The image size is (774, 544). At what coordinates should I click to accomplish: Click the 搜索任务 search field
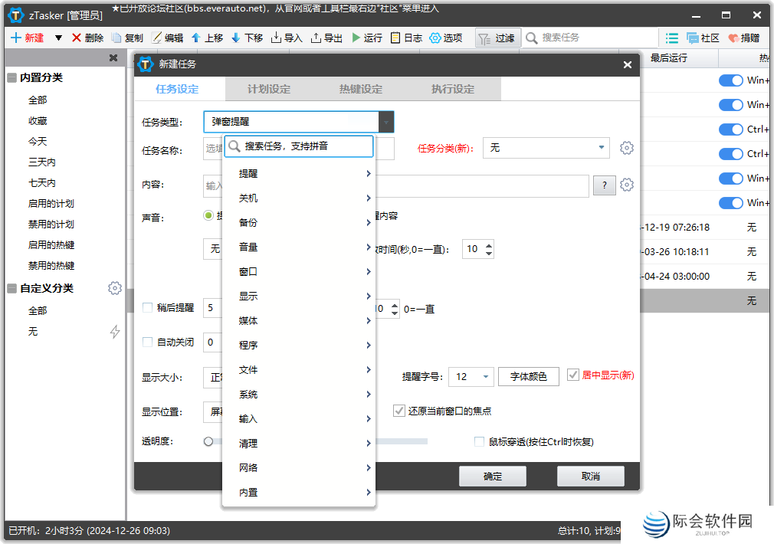point(590,37)
